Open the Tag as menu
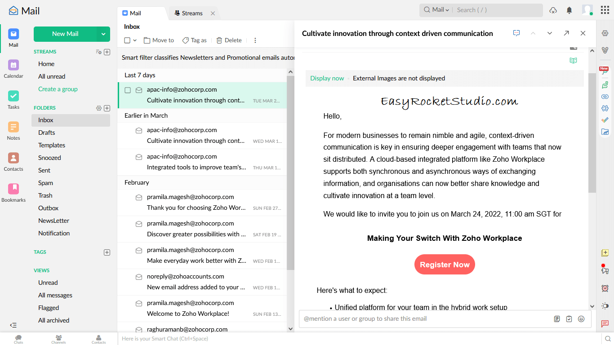The image size is (614, 345). coord(194,40)
